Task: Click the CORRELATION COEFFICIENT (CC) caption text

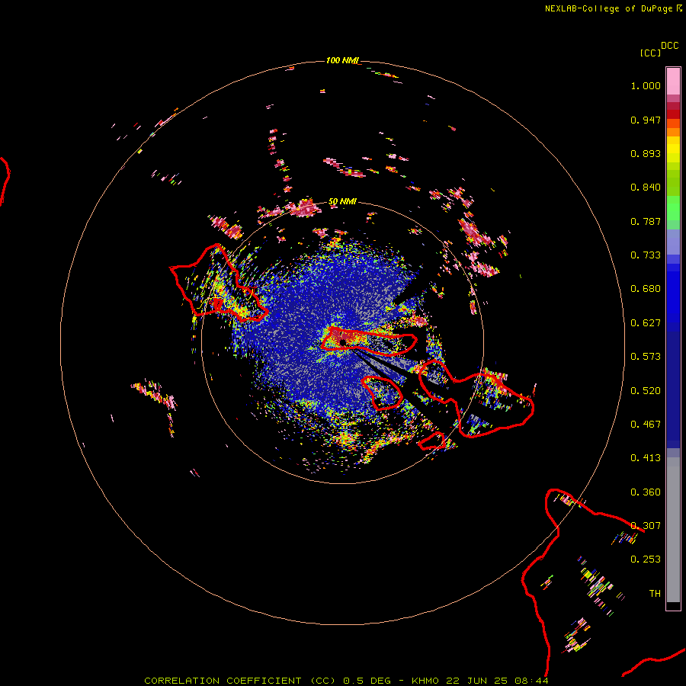Action: (x=240, y=681)
